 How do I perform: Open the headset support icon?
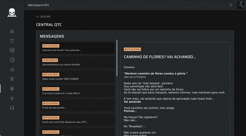tap(12, 108)
